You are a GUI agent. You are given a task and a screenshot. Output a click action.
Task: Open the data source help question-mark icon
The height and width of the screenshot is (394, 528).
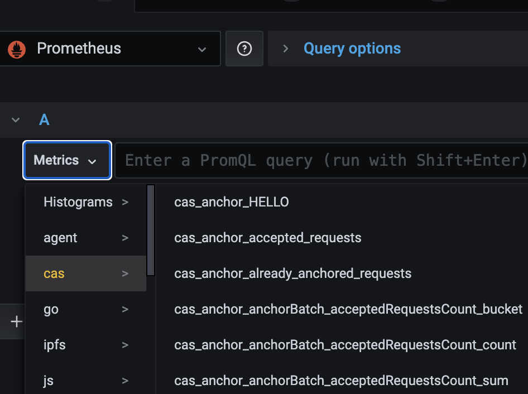pos(244,49)
